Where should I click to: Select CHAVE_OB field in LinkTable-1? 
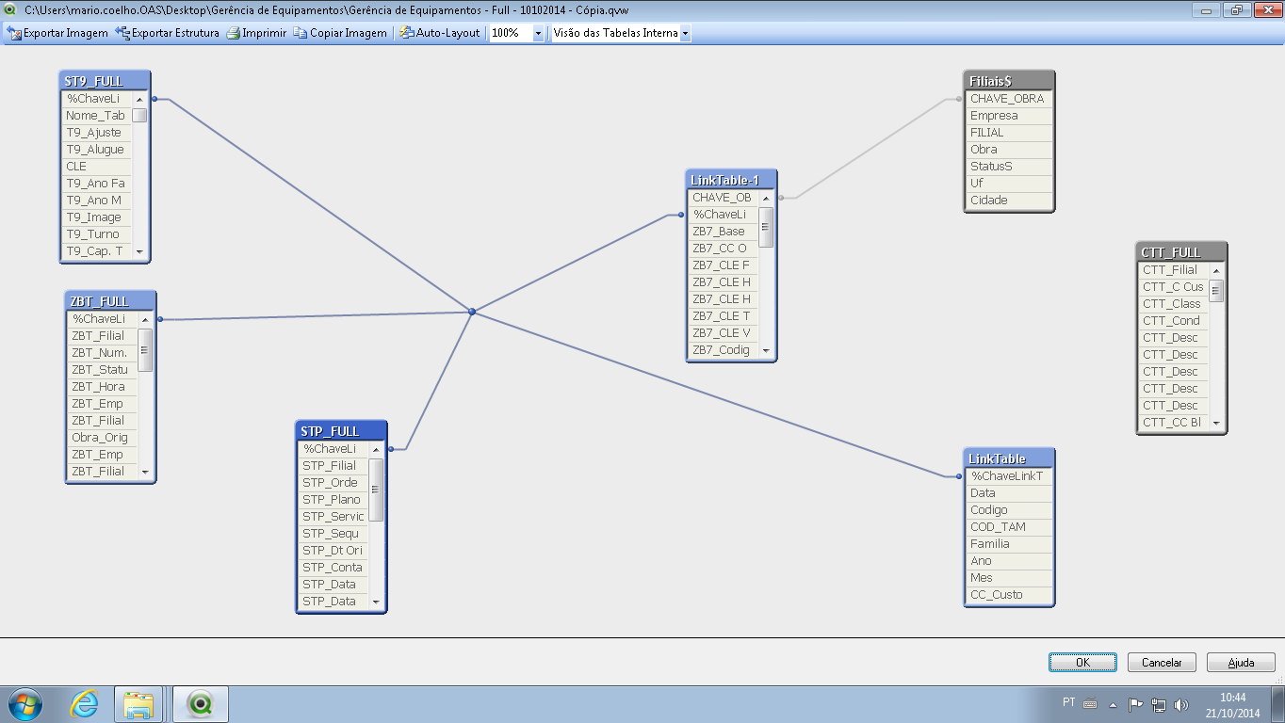click(723, 198)
